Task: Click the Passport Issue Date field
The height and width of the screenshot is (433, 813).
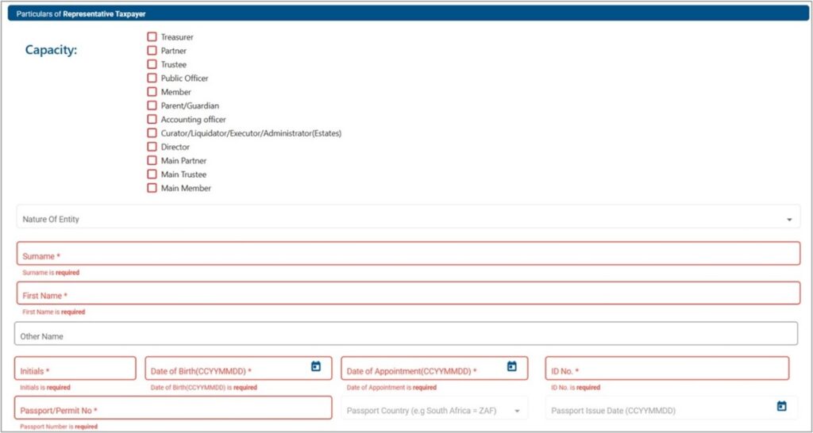Action: point(672,408)
